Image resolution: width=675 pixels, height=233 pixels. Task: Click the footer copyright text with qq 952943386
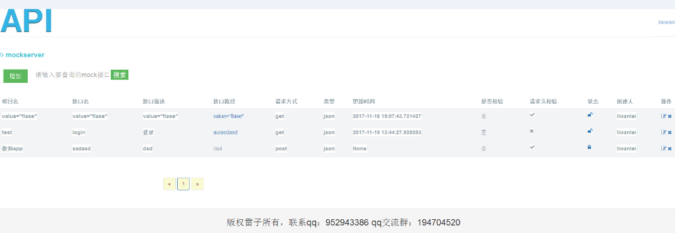point(344,222)
